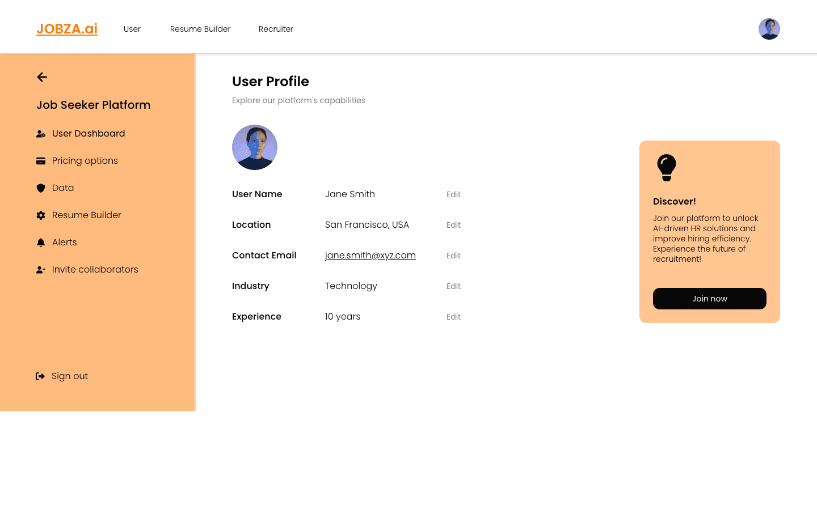Open Resume Builder label in sidebar
Image resolution: width=817 pixels, height=510 pixels.
coord(87,215)
